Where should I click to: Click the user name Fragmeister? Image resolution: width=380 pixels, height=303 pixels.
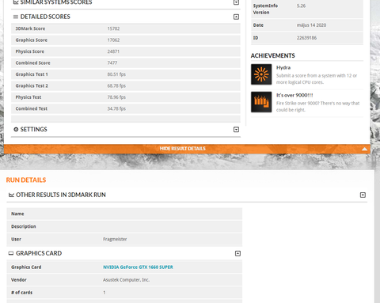point(115,239)
